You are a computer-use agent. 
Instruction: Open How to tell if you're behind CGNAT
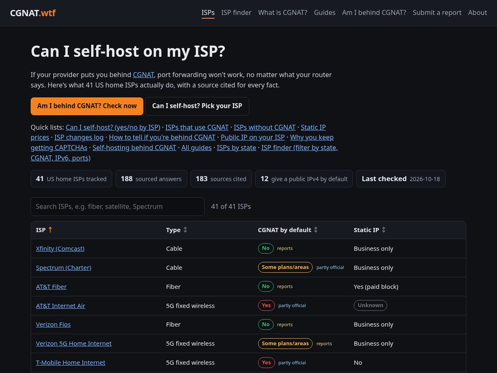(x=162, y=137)
